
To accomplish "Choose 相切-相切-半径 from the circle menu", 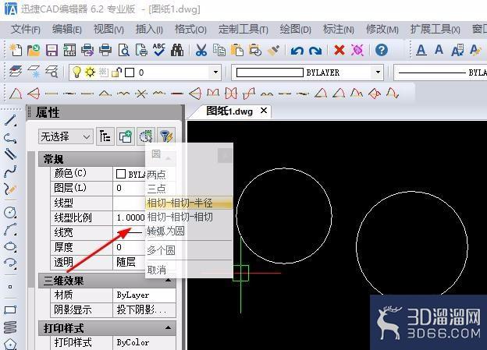I will [189, 203].
